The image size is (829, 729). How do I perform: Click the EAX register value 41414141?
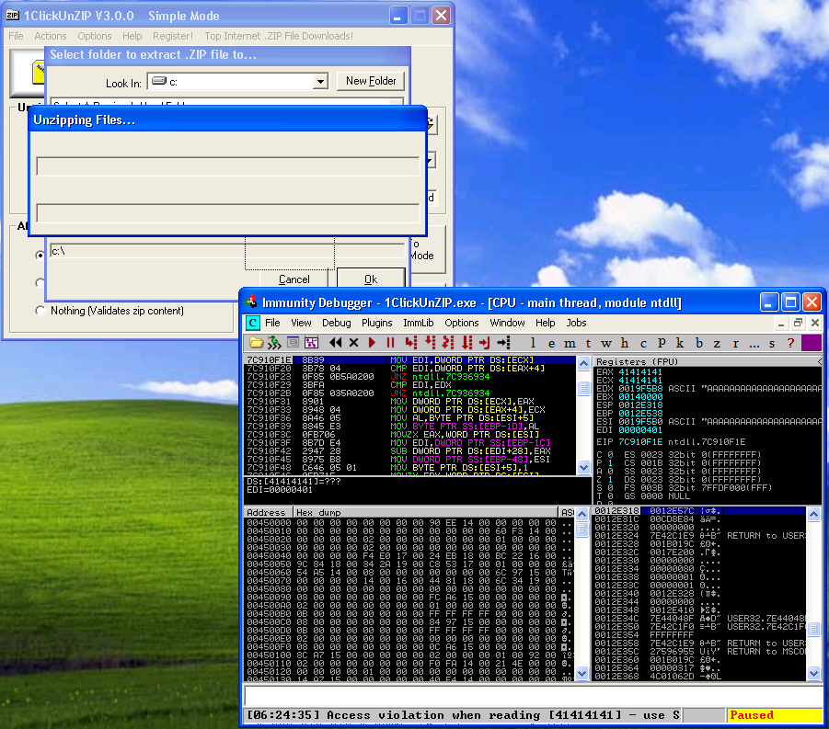pos(640,372)
